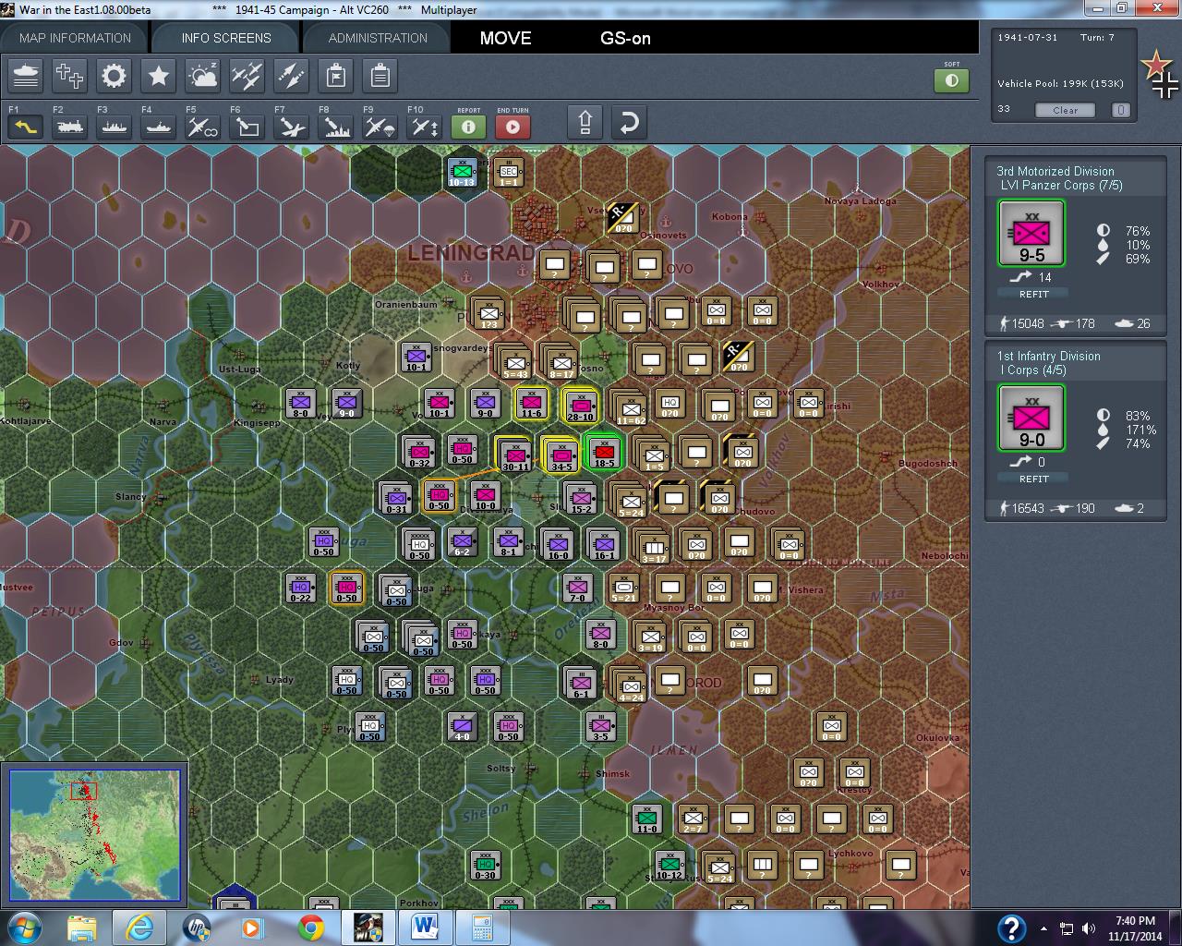The height and width of the screenshot is (946, 1182).
Task: Click the manpower value 16543
Action: tap(1027, 508)
